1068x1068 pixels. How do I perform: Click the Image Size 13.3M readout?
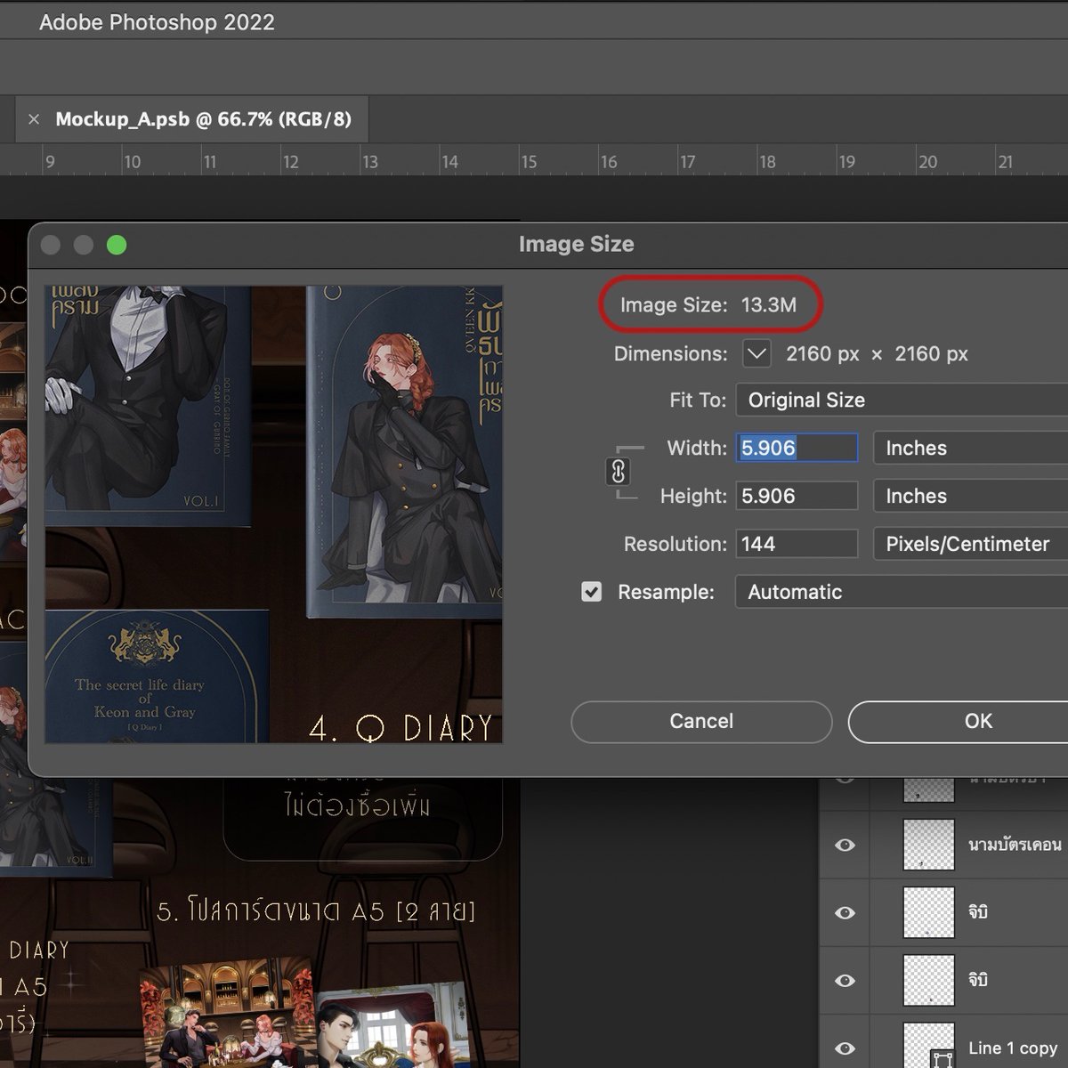click(x=708, y=305)
